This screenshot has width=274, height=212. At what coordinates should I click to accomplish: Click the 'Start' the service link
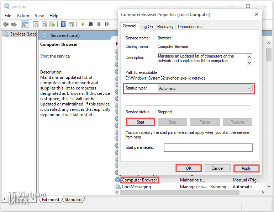(x=44, y=56)
